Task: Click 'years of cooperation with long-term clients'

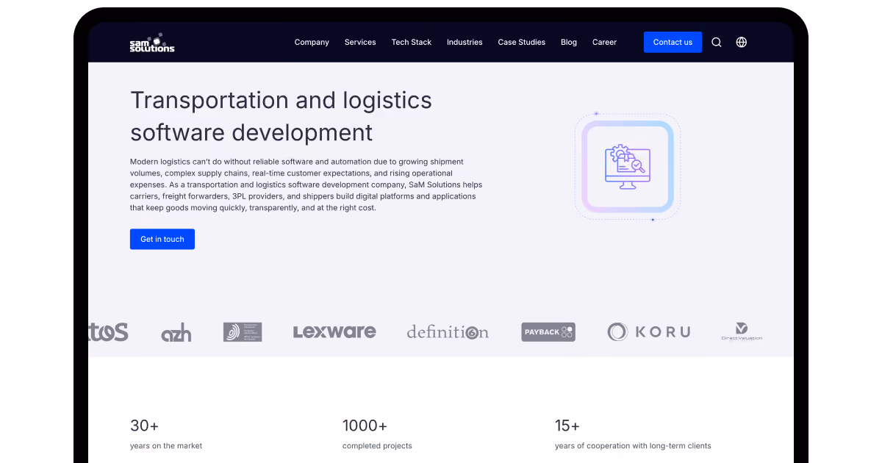Action: 633,446
